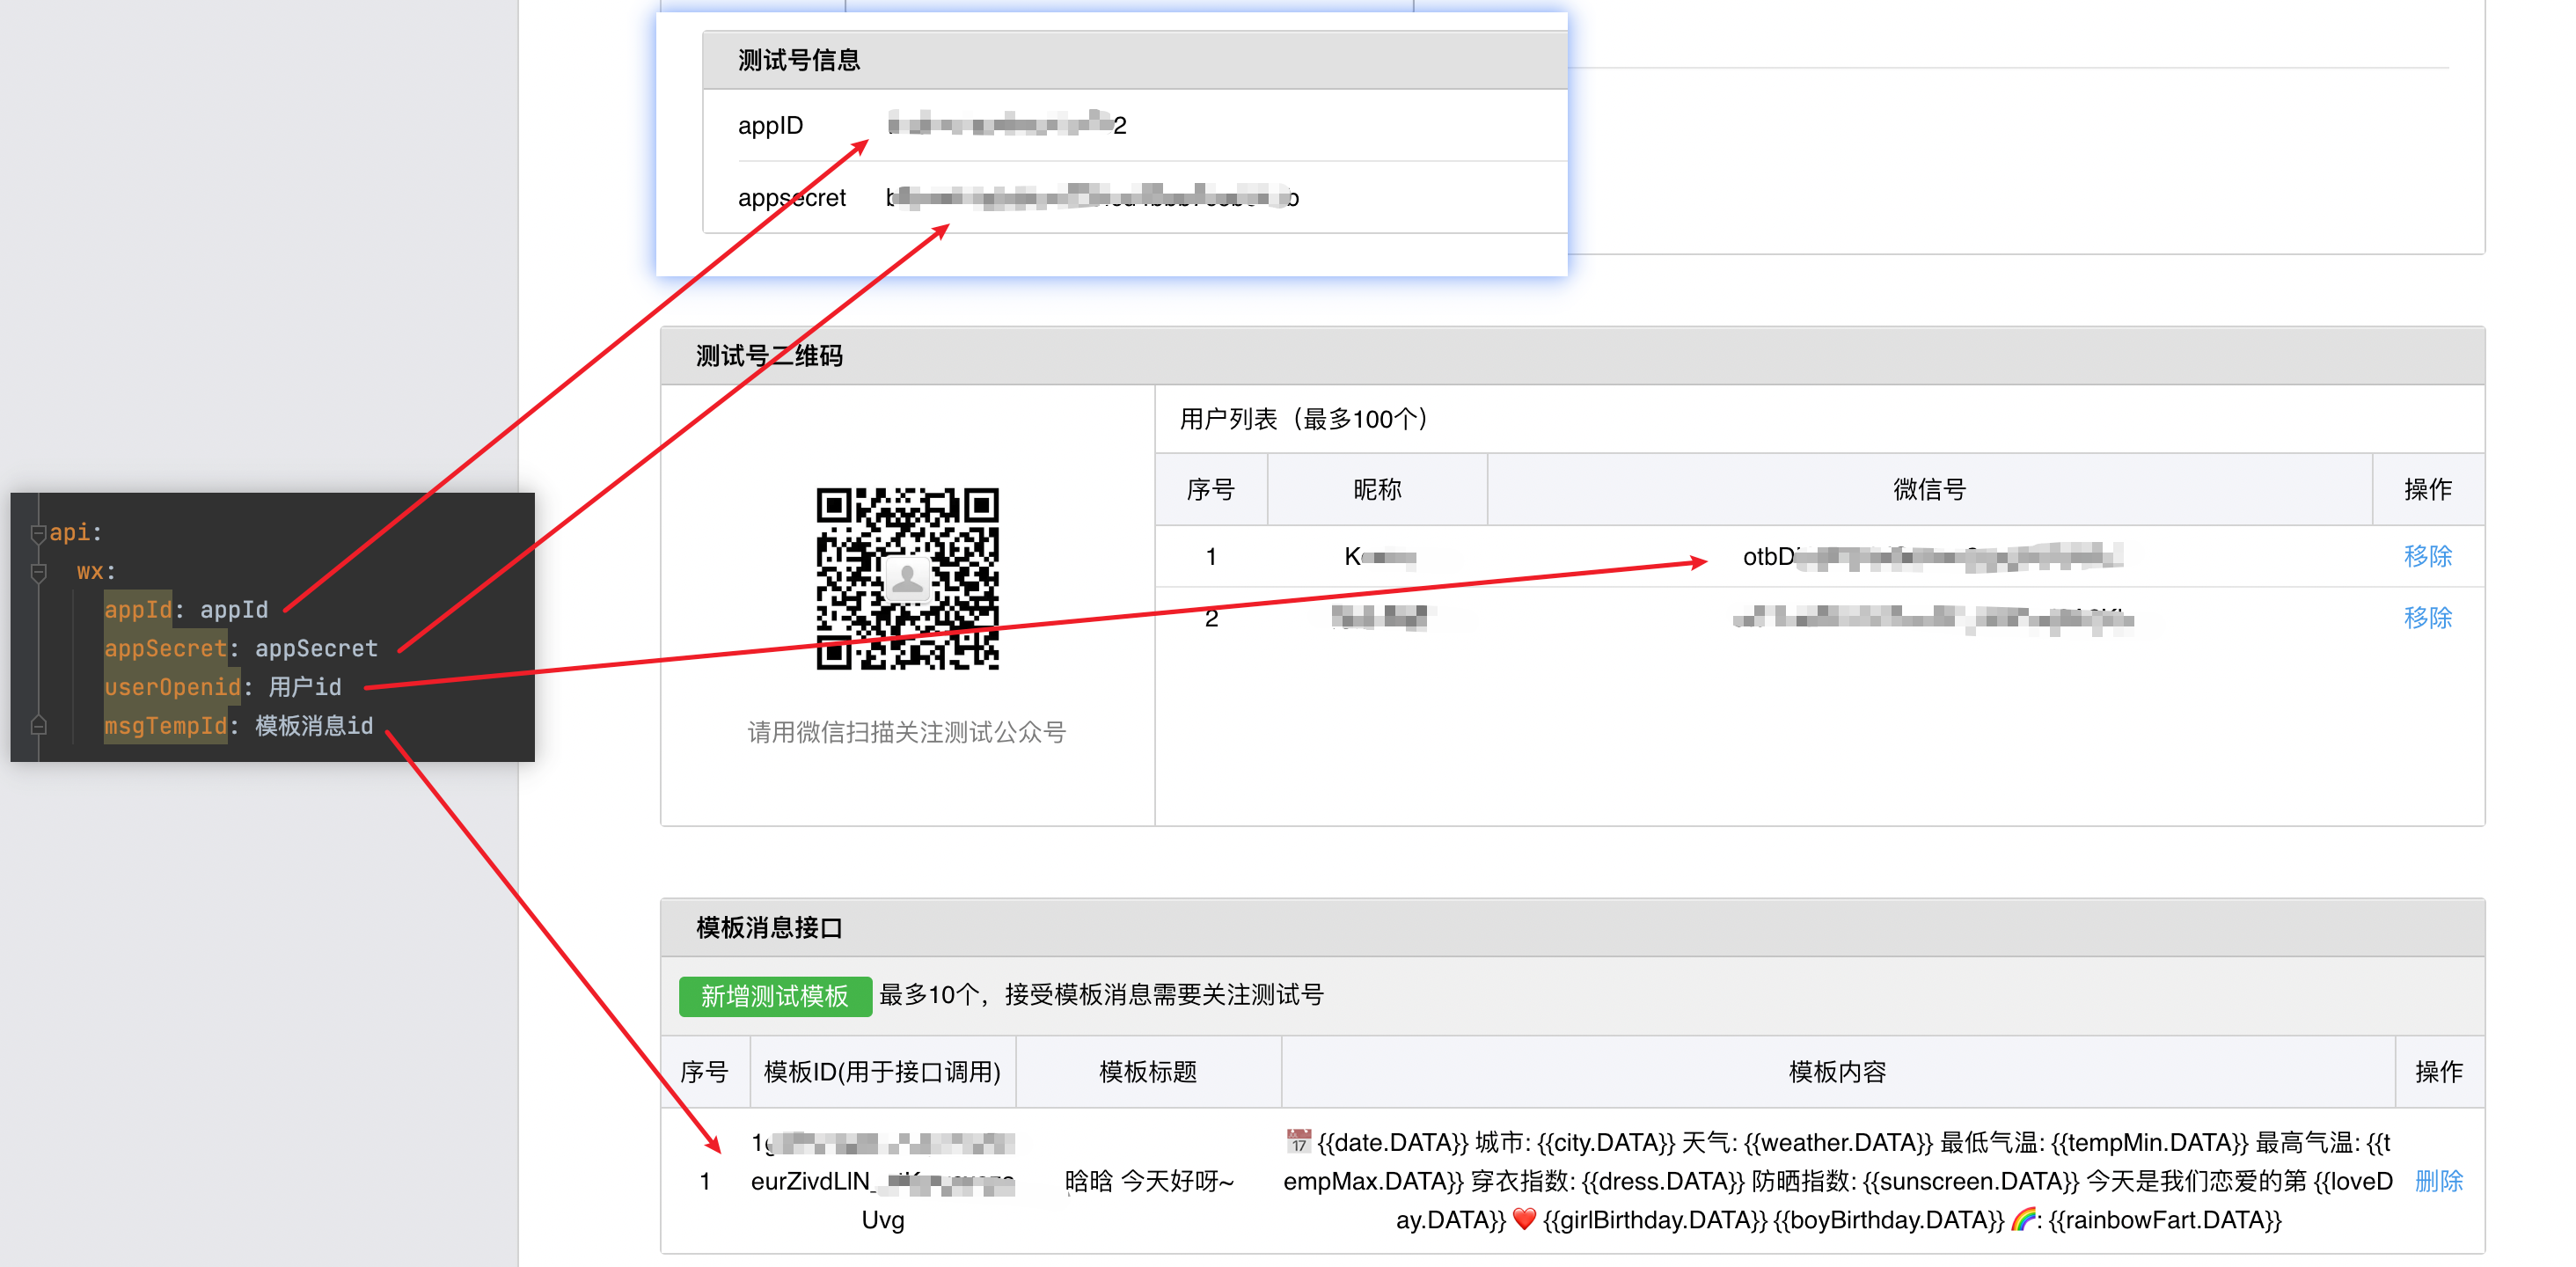2576x1267 pixels.
Task: Click the 新增测试模板 green button
Action: tap(774, 996)
